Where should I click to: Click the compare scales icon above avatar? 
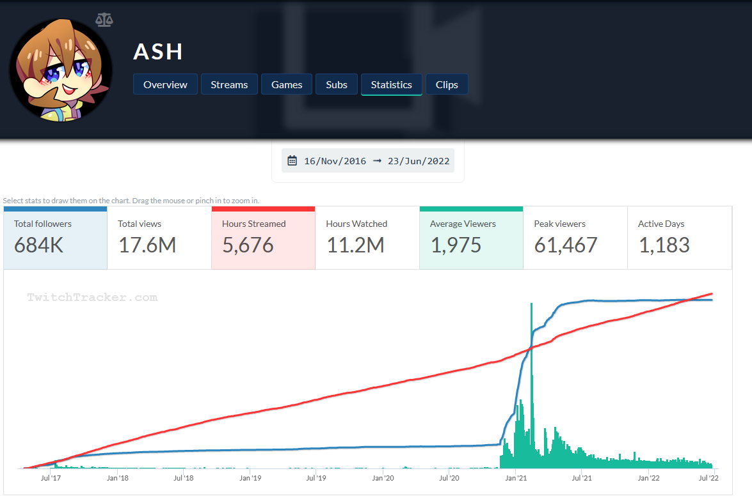pos(104,19)
